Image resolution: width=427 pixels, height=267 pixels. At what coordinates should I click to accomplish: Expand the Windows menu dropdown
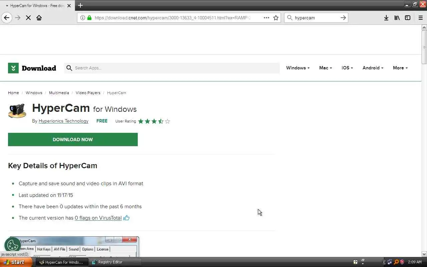[298, 68]
